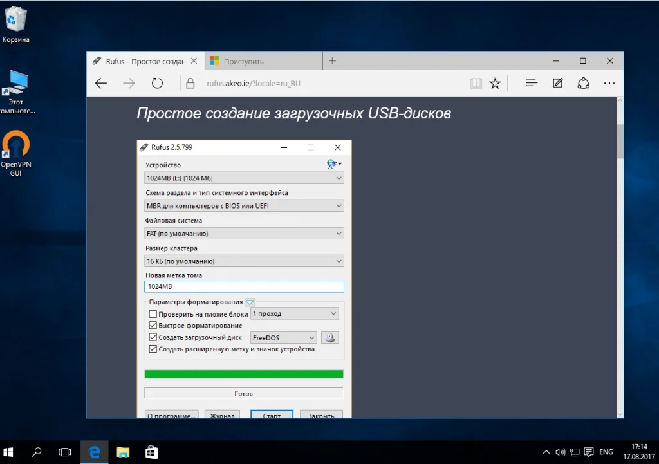The width and height of the screenshot is (659, 464).
Task: Click heading 'Простое создание загрузочных USB-дисков'
Action: [x=293, y=113]
